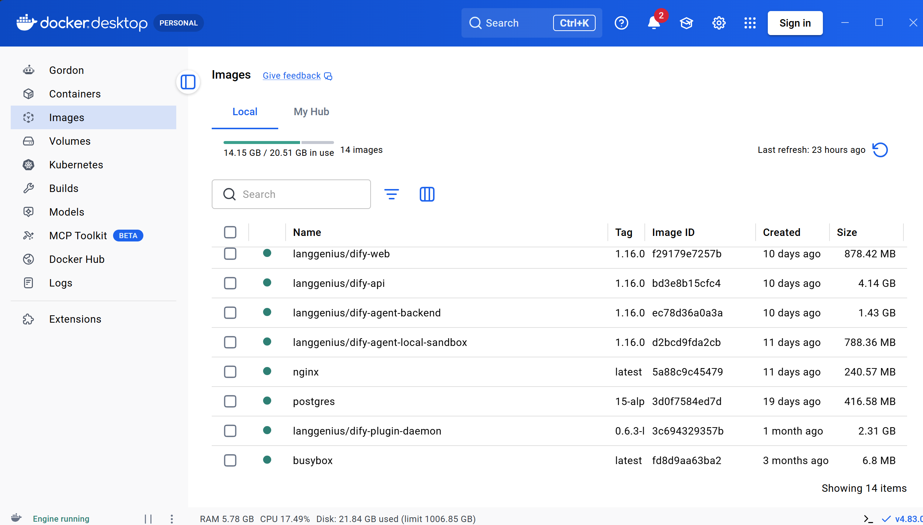Click the PERSONAL plan badge
This screenshot has height=525, width=923.
point(178,23)
